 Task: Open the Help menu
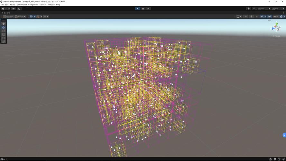pos(58,5)
